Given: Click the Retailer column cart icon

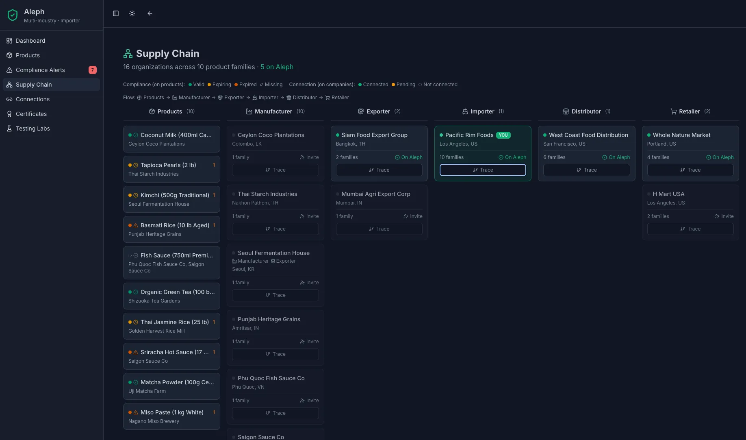Looking at the screenshot, I should (x=673, y=111).
